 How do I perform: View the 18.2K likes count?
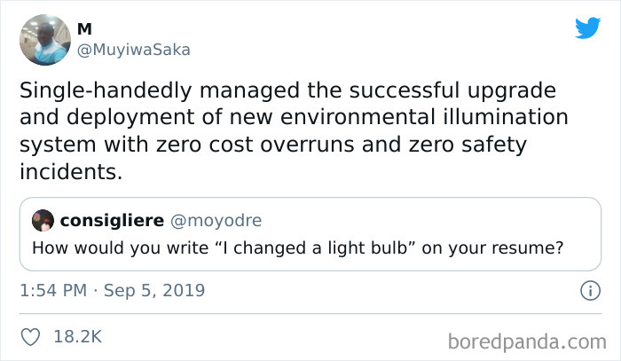76,337
